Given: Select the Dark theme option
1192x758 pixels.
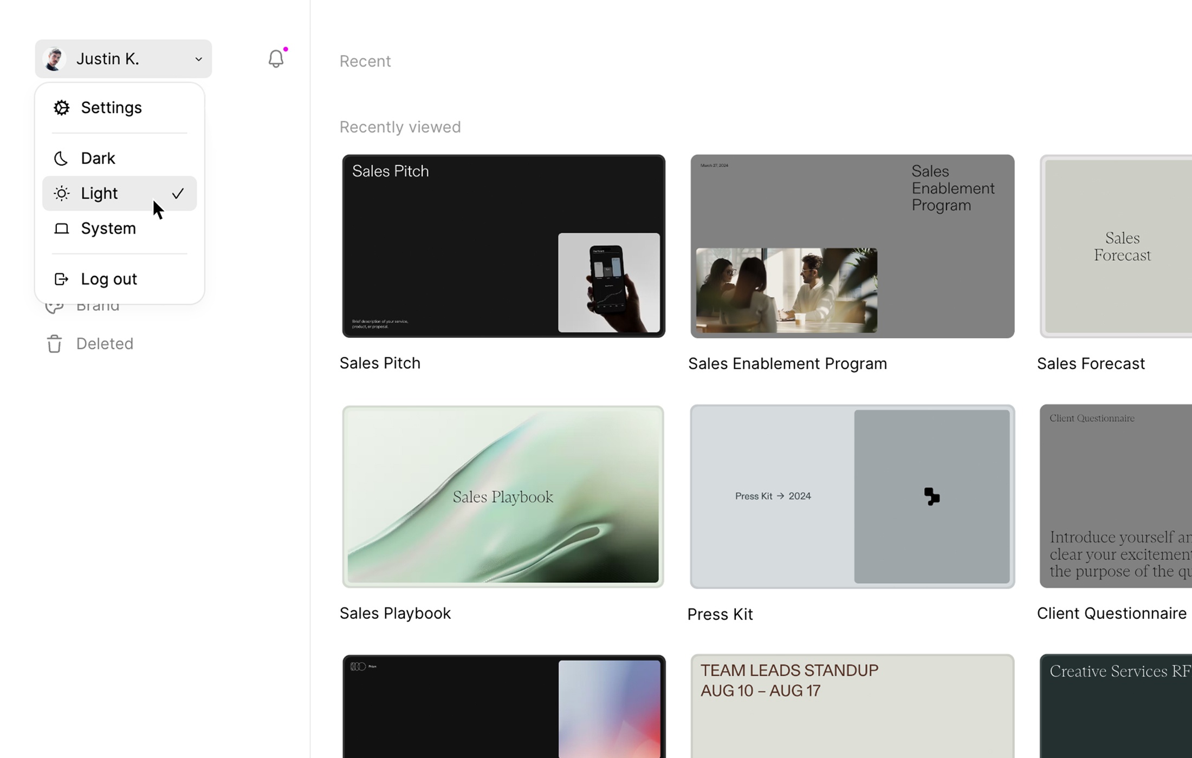Looking at the screenshot, I should (98, 158).
